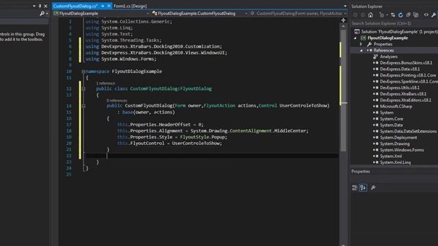Place cursor on empty line 22

(x=211, y=156)
